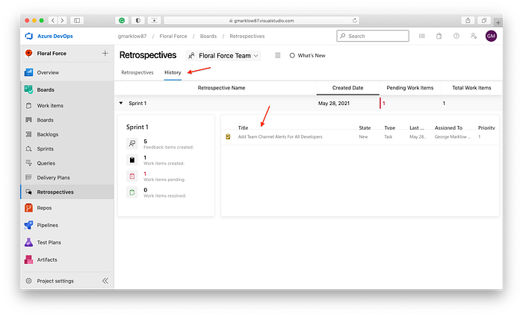
Task: Click Safari forward navigation button
Action: click(x=62, y=20)
